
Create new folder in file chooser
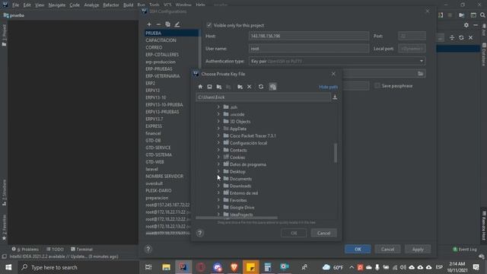pyautogui.click(x=240, y=87)
